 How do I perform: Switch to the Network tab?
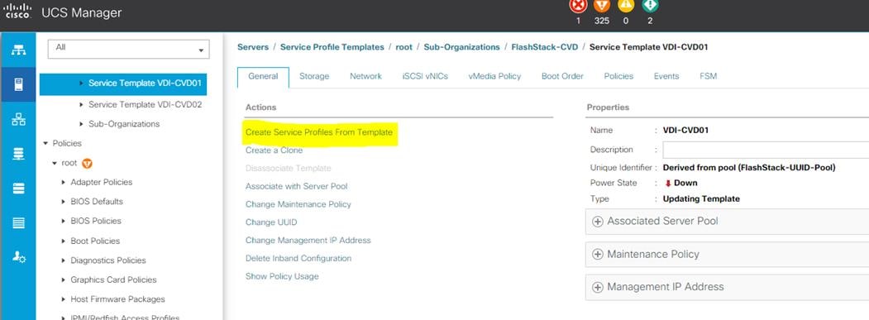pos(365,77)
